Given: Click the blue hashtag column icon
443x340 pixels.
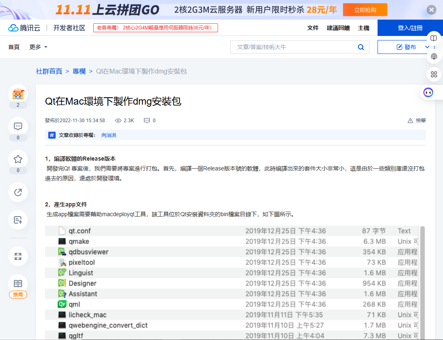Looking at the screenshot, I should click(52, 135).
